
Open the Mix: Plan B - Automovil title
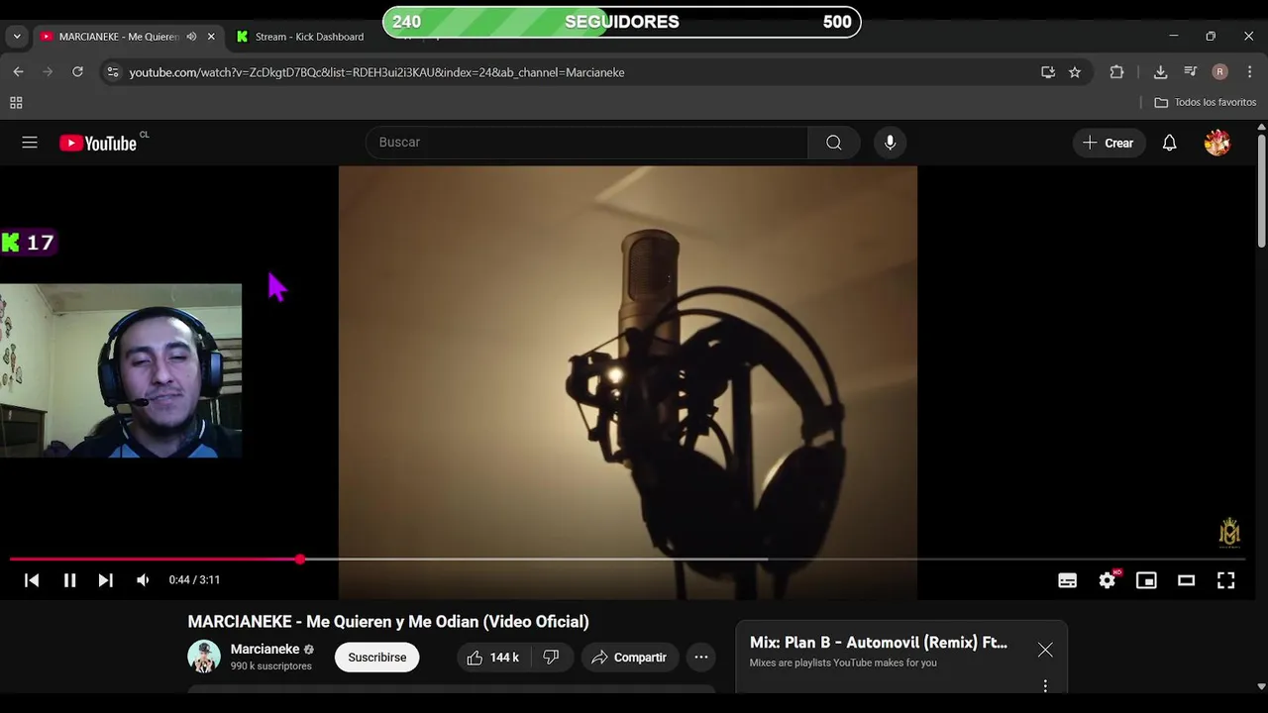tap(879, 643)
